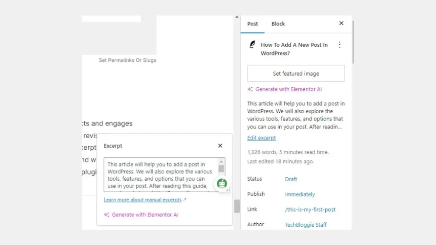Screen dimensions: 436x245
Task: Click the green robot assistant icon
Action: (222, 184)
